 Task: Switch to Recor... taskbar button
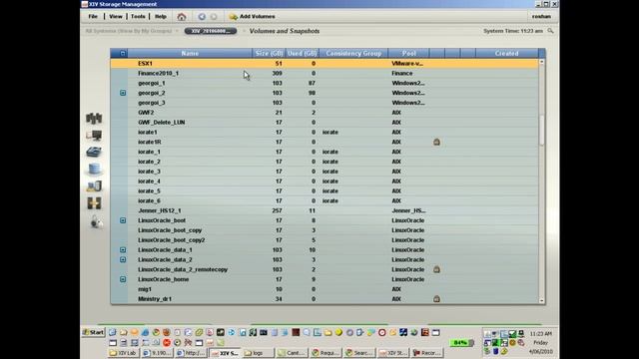[426, 353]
